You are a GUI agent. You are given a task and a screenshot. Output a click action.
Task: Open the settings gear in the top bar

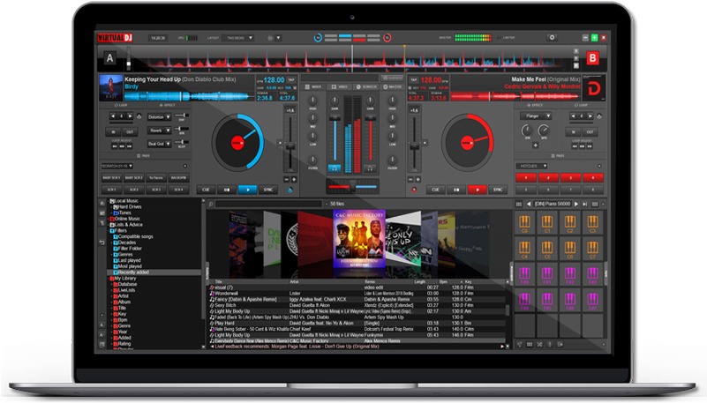553,38
